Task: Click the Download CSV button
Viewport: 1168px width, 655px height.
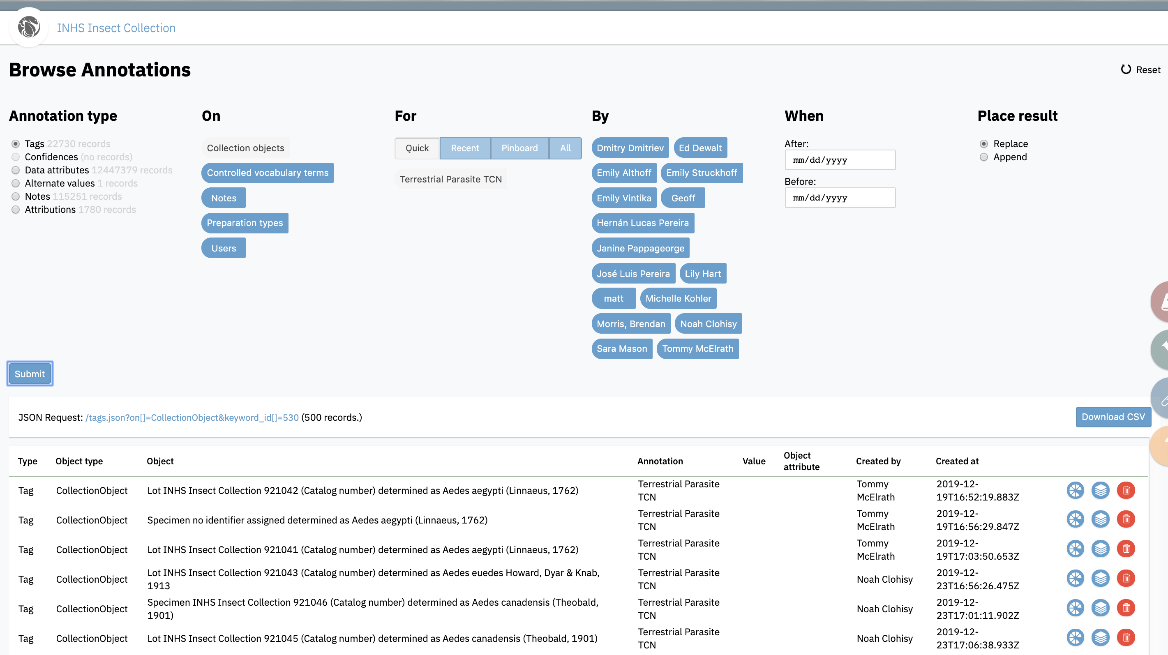Action: 1113,417
